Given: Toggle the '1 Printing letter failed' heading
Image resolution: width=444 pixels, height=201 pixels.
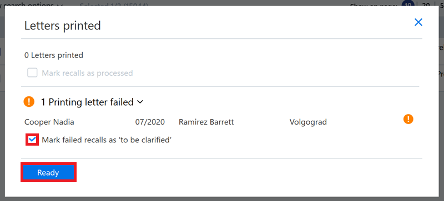Looking at the screenshot, I should 87,102.
